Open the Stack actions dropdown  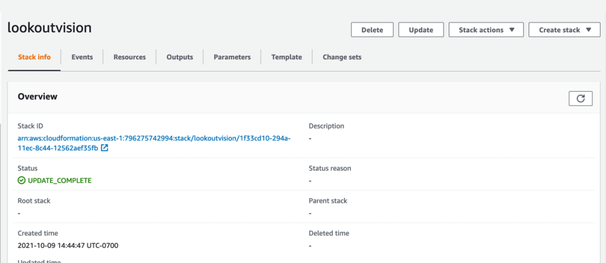(x=486, y=30)
